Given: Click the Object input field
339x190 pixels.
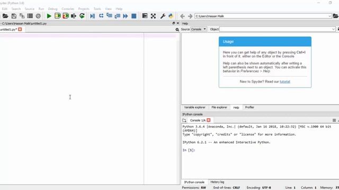Looking at the screenshot, I should (276, 29).
